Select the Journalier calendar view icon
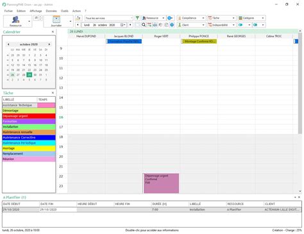 [56, 21]
